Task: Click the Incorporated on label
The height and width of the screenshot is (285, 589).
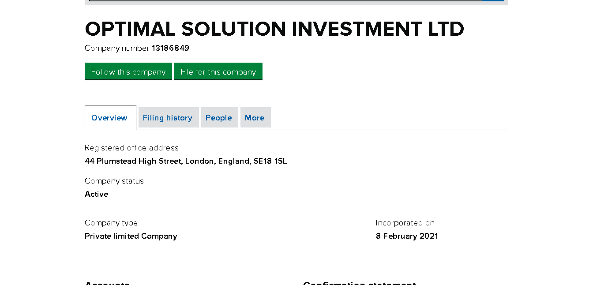Action: click(x=405, y=223)
